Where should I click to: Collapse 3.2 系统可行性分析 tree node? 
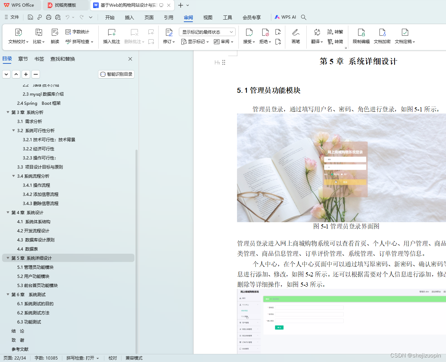(14, 130)
